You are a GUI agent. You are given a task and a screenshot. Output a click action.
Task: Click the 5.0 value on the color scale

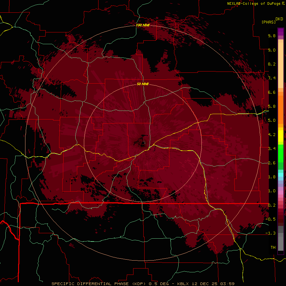pyautogui.click(x=272, y=120)
